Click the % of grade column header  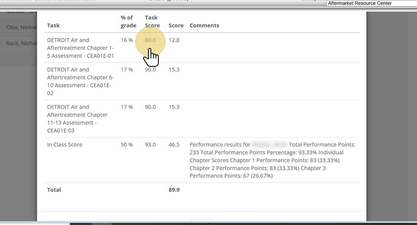[128, 22]
